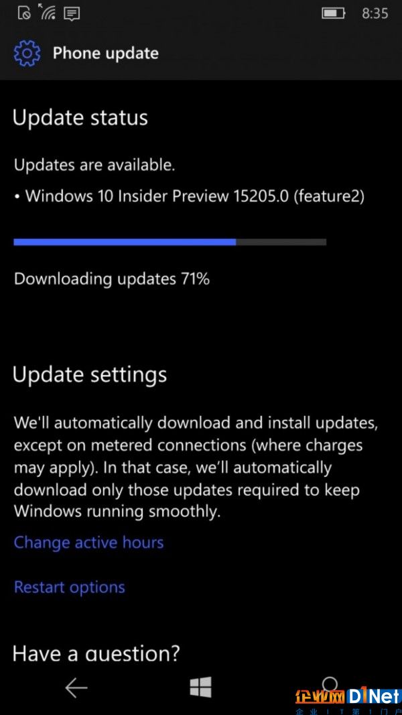Click the Updates are available message
This screenshot has height=715, width=402.
(94, 165)
